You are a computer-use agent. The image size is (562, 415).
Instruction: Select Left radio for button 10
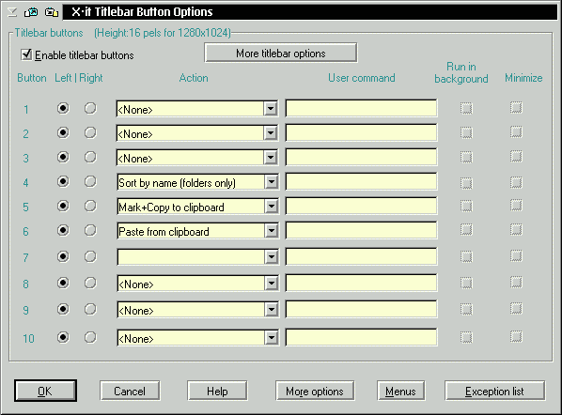(x=63, y=337)
